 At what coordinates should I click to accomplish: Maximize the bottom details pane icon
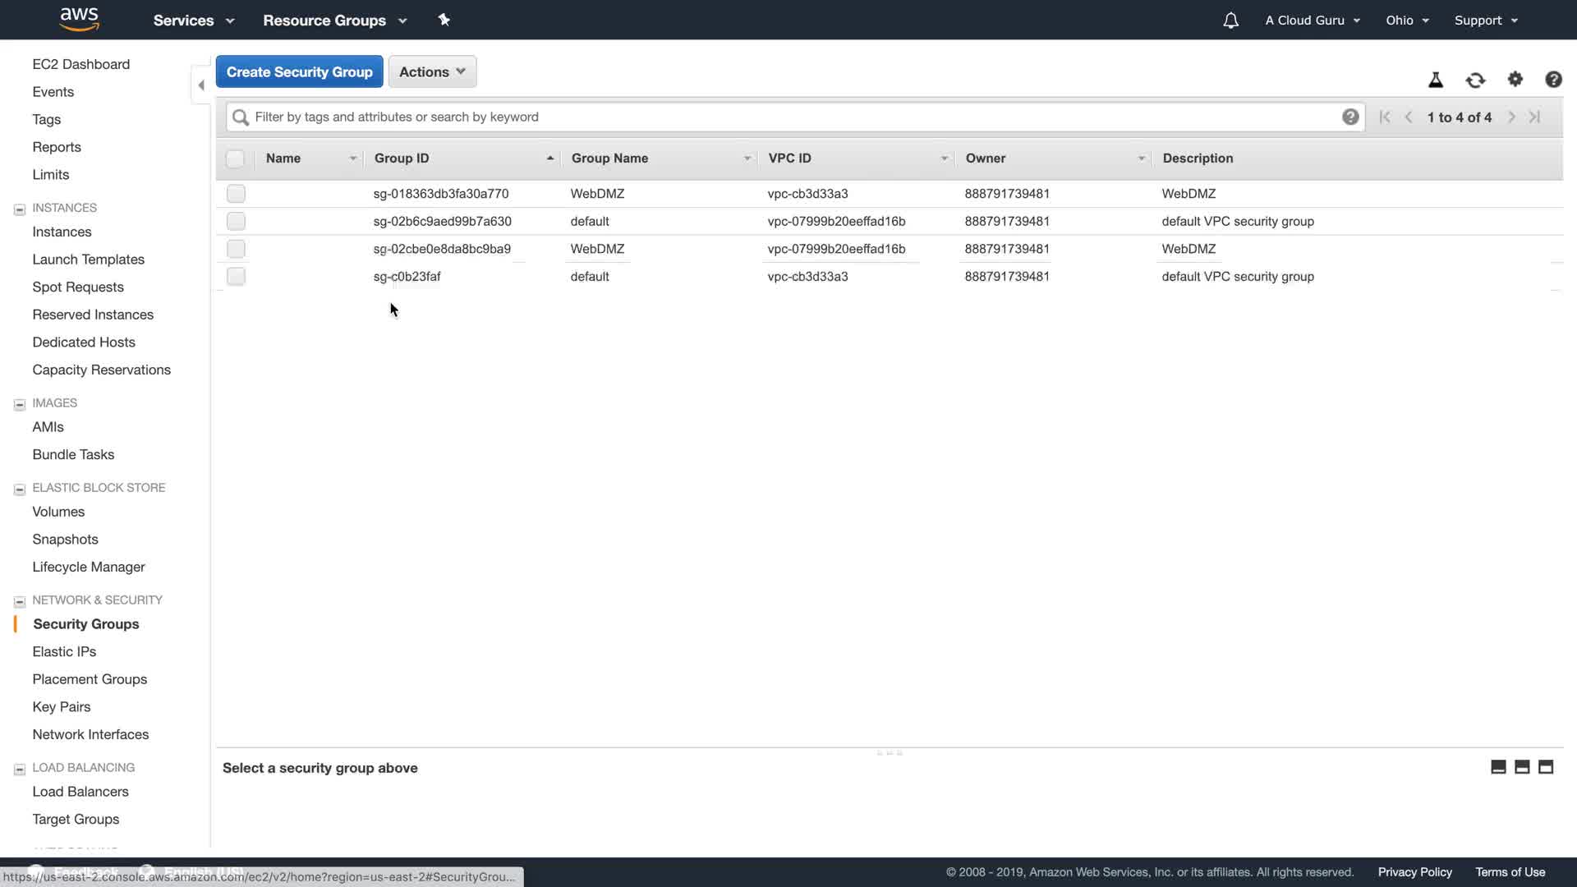(x=1546, y=767)
